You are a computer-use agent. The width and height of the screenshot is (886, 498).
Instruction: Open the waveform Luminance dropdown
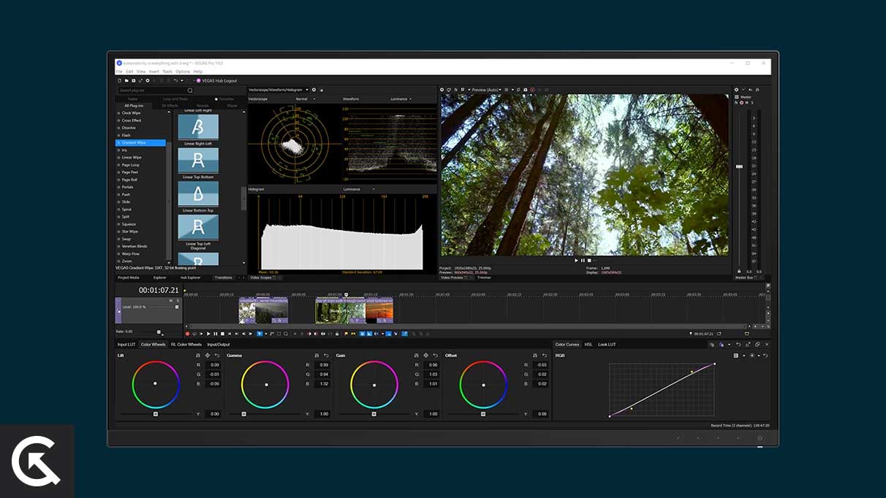click(x=401, y=99)
